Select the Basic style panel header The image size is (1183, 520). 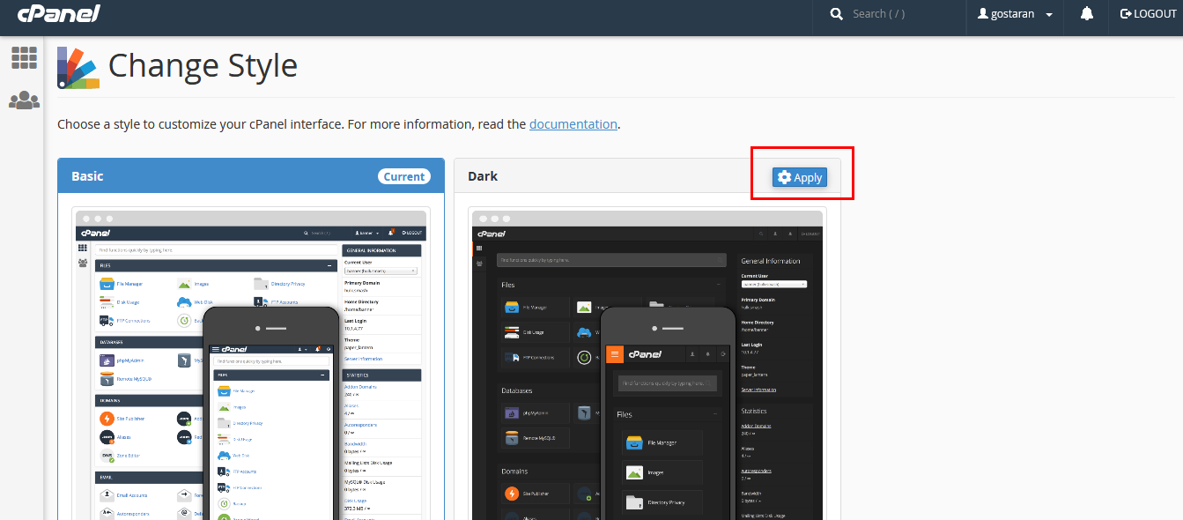pyautogui.click(x=250, y=176)
